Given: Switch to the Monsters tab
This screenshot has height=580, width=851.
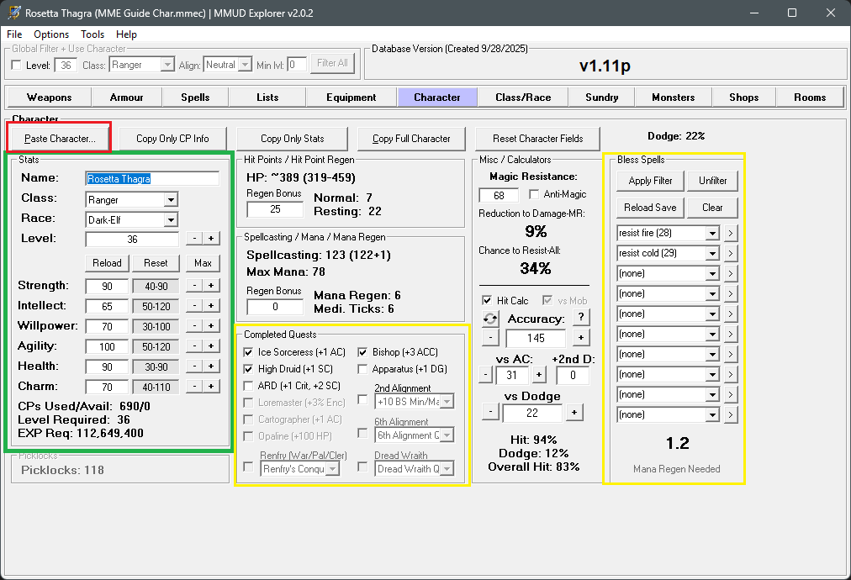Looking at the screenshot, I should (673, 98).
